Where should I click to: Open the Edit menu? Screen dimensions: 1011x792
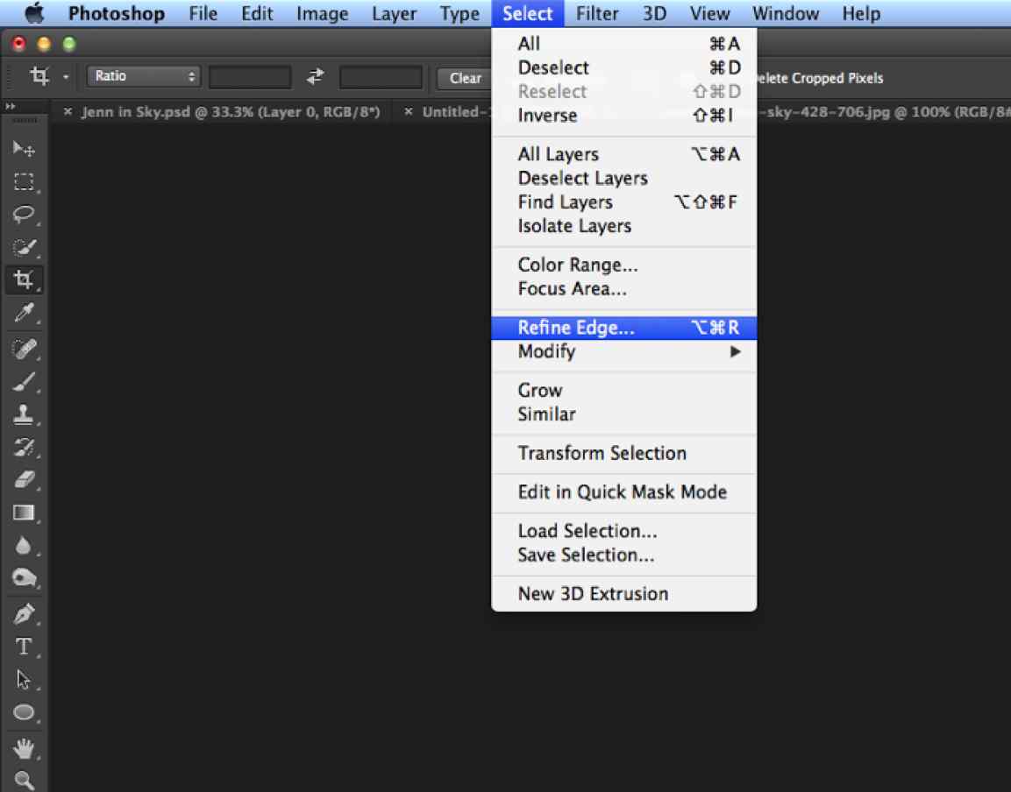tap(257, 13)
